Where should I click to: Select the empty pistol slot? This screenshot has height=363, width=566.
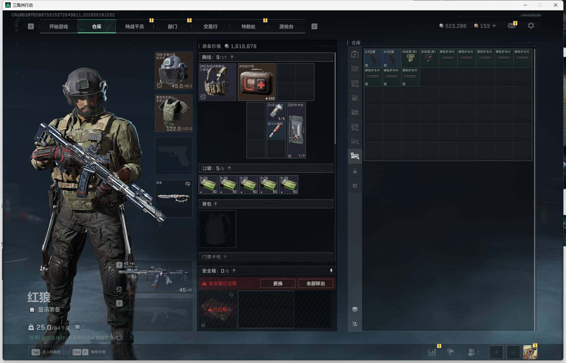pos(174,156)
